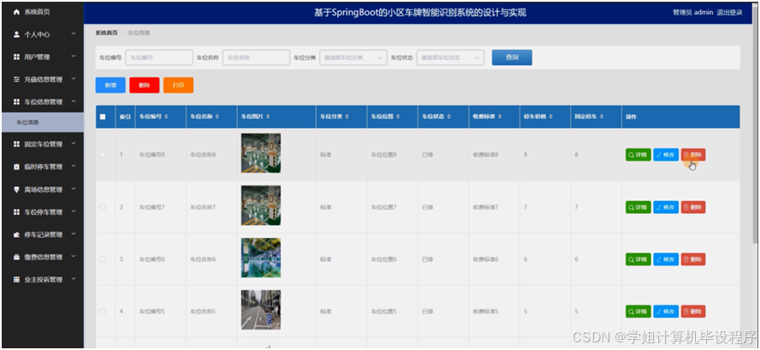Expand the 充值信息管理 menu chevron

pyautogui.click(x=74, y=79)
